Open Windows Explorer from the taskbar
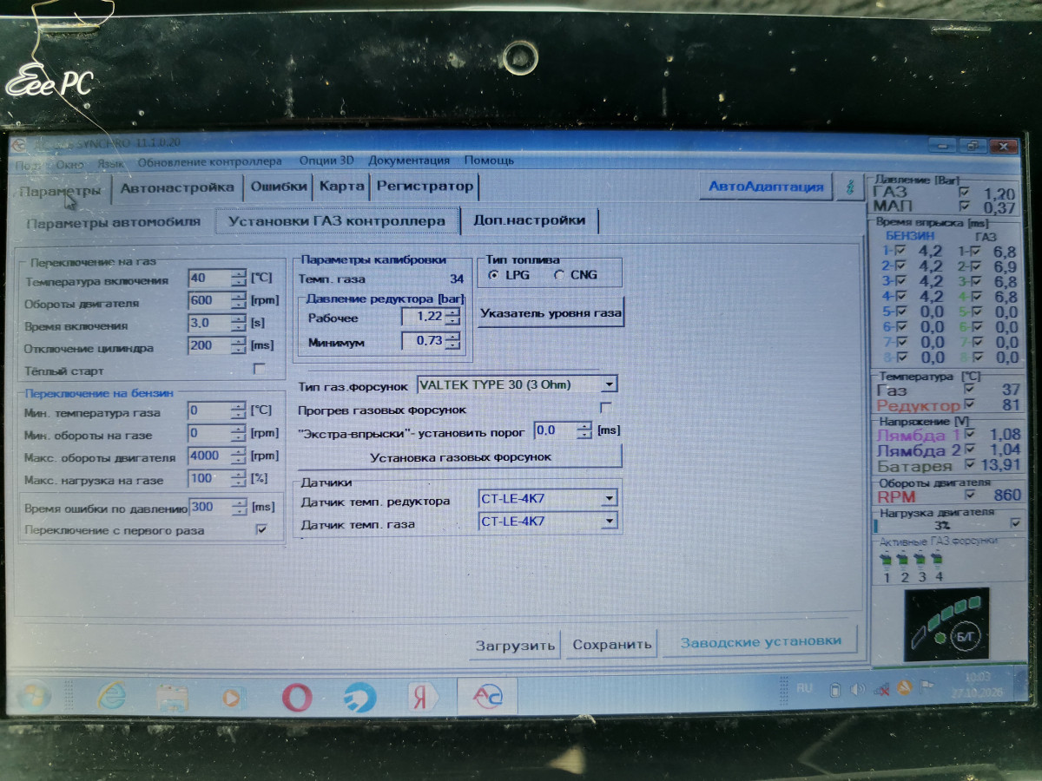This screenshot has width=1042, height=781. 172,697
